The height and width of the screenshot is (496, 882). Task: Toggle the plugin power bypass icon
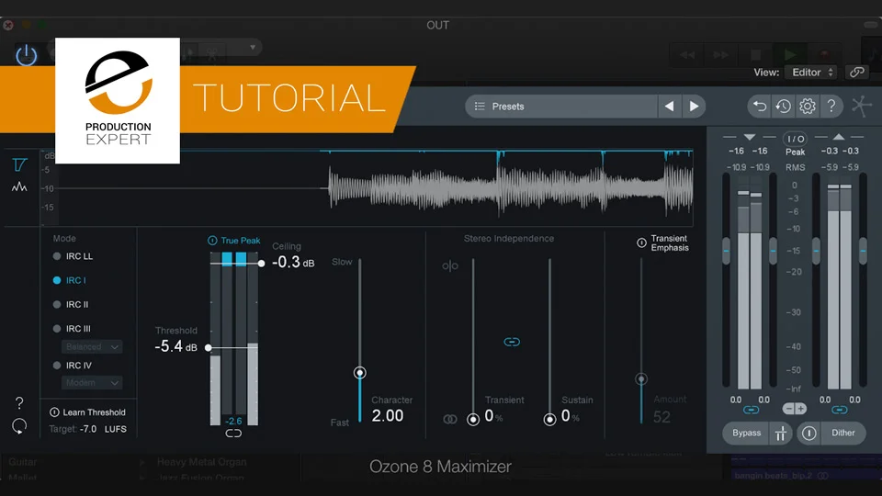click(x=26, y=55)
